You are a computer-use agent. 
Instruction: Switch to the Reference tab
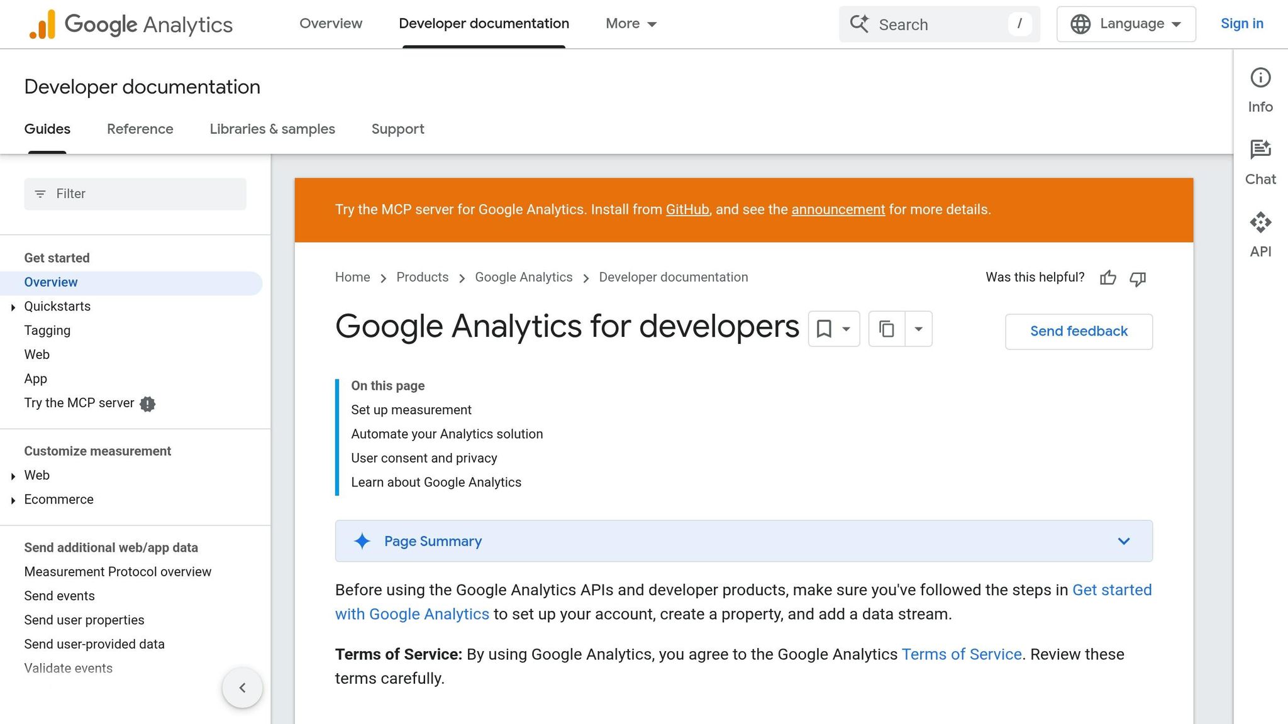click(x=140, y=129)
